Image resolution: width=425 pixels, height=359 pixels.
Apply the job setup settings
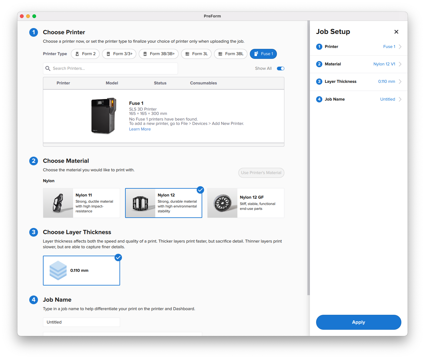359,322
